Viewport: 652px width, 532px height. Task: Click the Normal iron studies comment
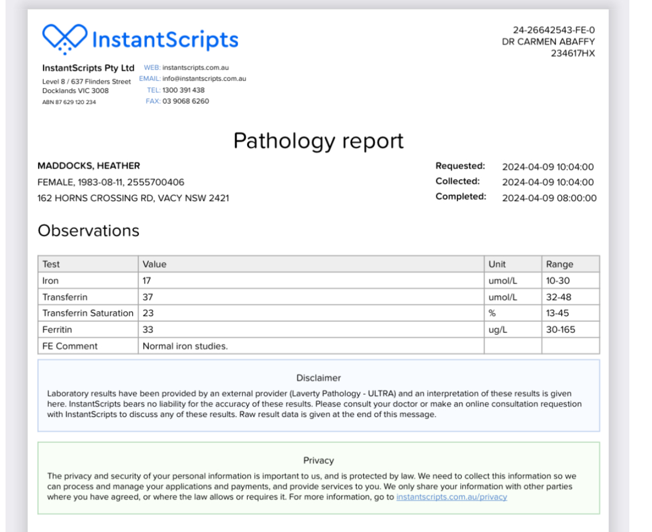coord(185,346)
